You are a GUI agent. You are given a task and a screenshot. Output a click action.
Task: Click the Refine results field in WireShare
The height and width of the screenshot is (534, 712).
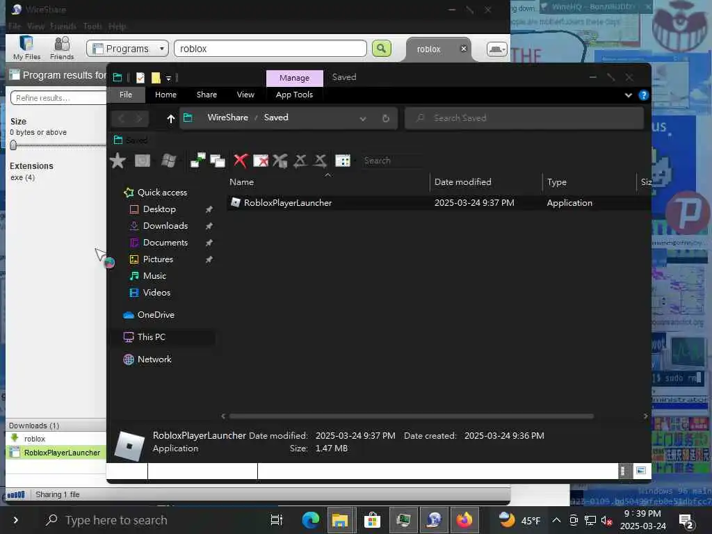pos(58,97)
